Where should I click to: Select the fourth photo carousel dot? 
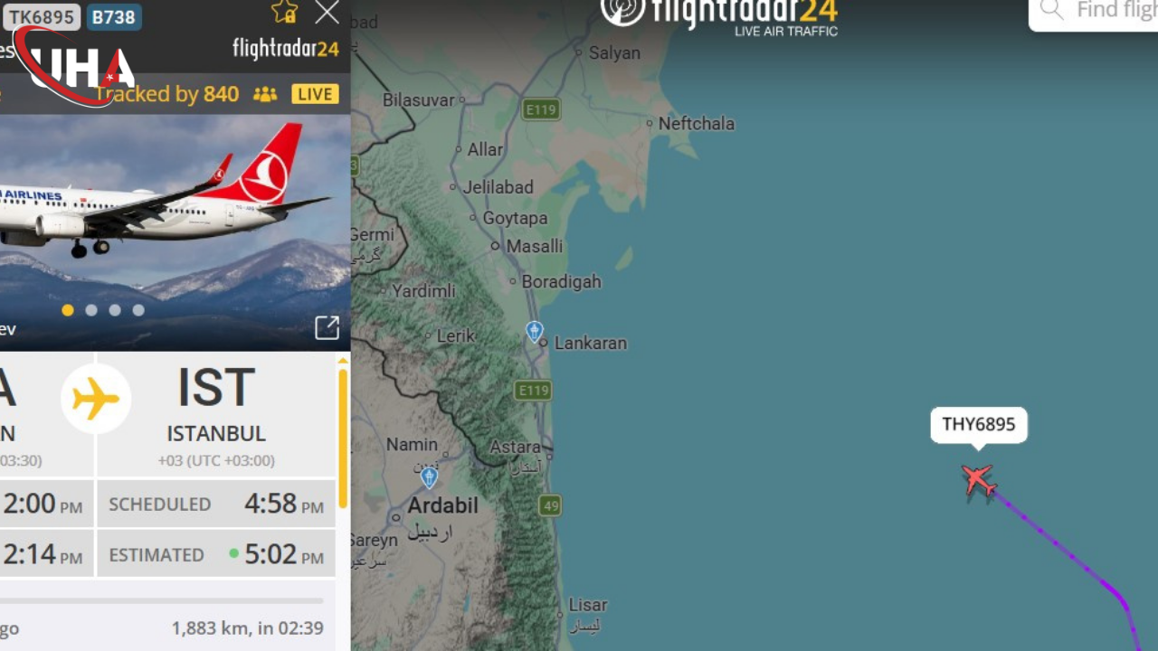click(138, 310)
